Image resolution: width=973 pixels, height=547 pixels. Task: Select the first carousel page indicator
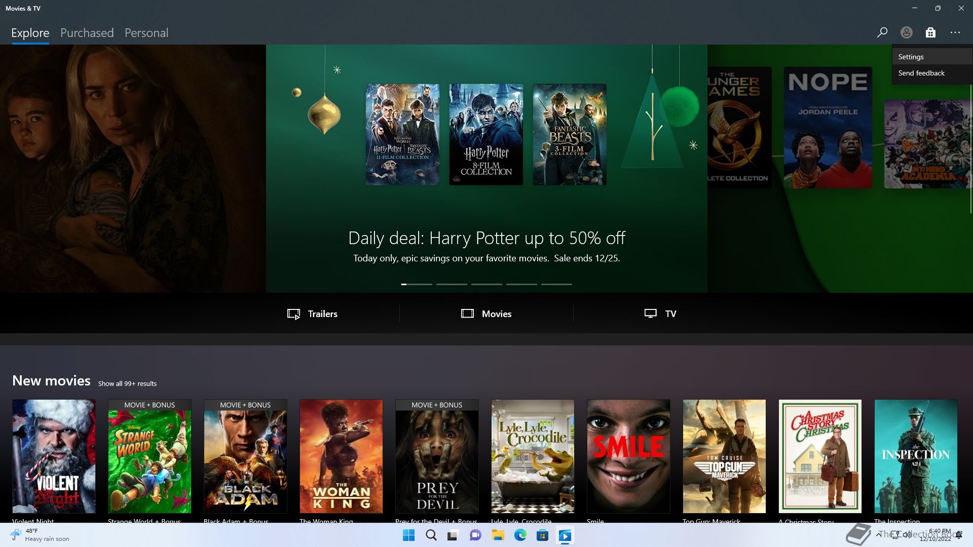[x=417, y=284]
